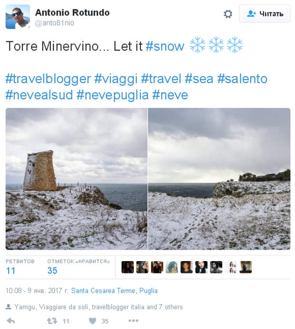Viewport: 295px width, 329px height.
Task: Click the retweet icon
Action: (52, 321)
